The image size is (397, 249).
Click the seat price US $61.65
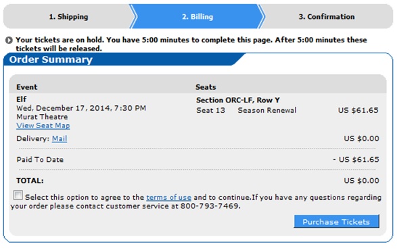pos(358,111)
